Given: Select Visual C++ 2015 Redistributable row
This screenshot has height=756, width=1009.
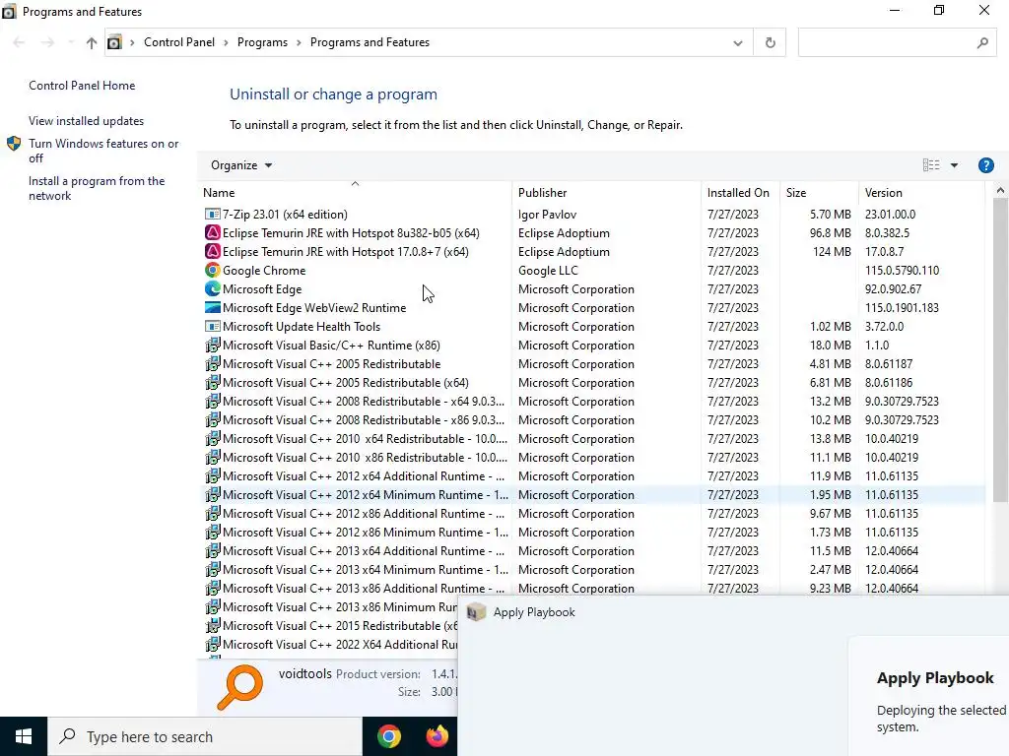Looking at the screenshot, I should point(331,625).
